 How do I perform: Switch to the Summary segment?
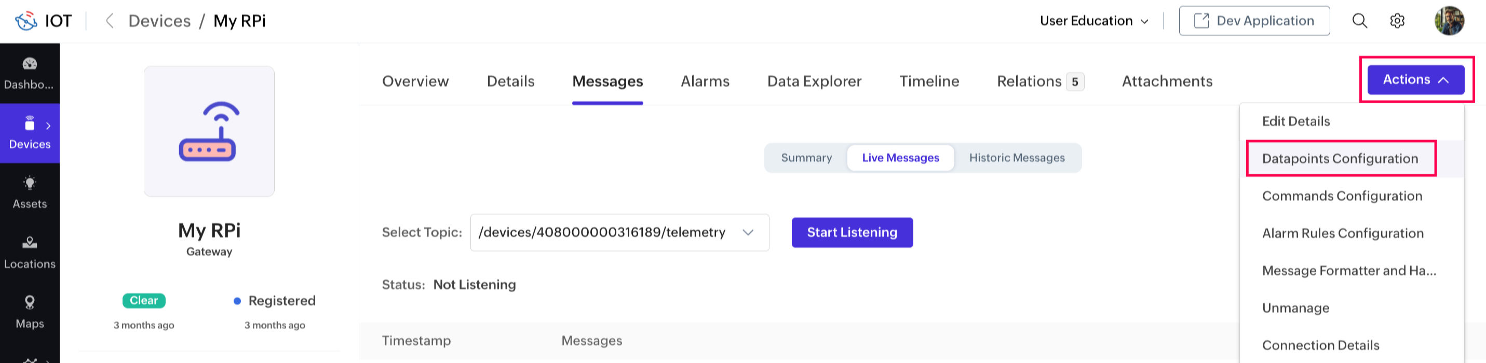[x=806, y=158]
